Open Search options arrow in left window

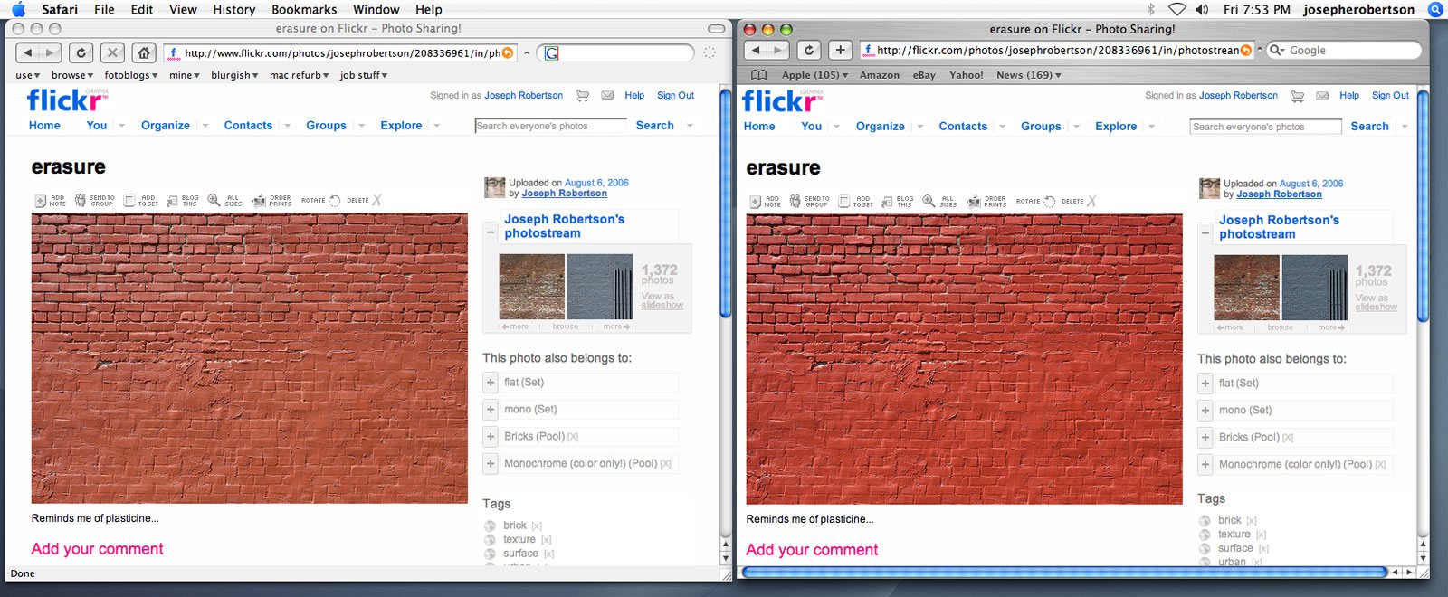click(690, 126)
